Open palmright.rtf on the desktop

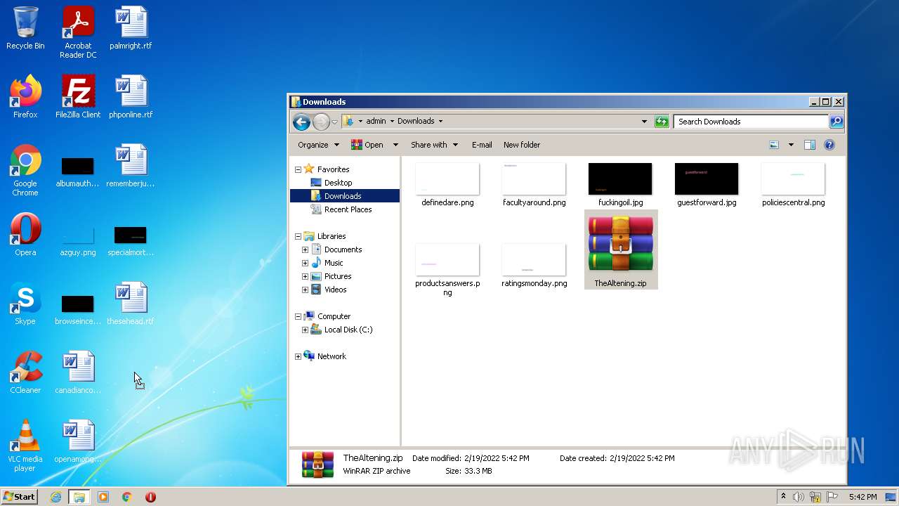tap(131, 29)
